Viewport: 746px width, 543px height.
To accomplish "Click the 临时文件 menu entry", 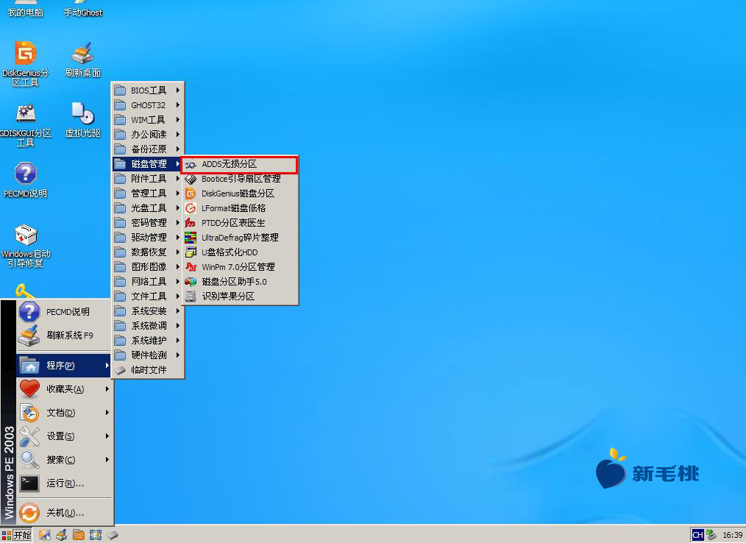I will tap(148, 370).
